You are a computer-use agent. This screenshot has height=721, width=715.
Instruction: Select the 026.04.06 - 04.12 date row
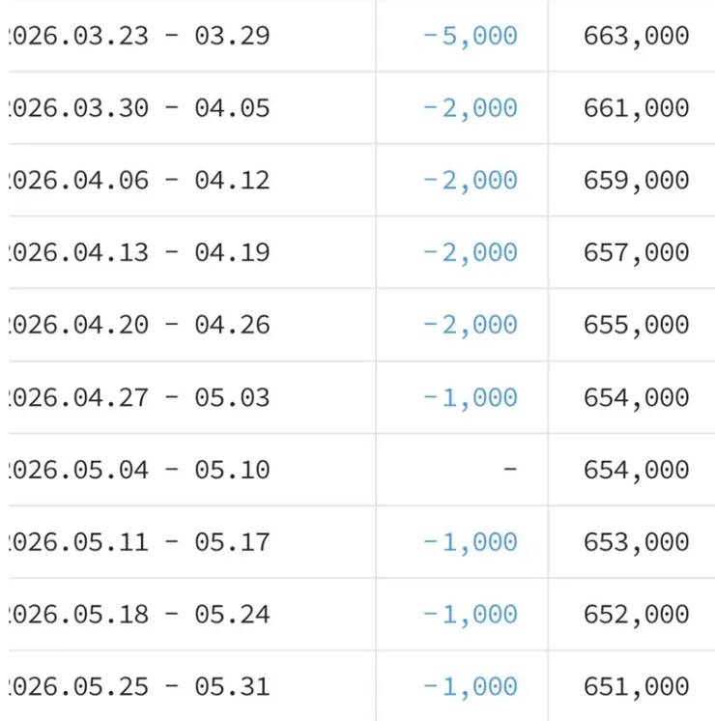[139, 180]
